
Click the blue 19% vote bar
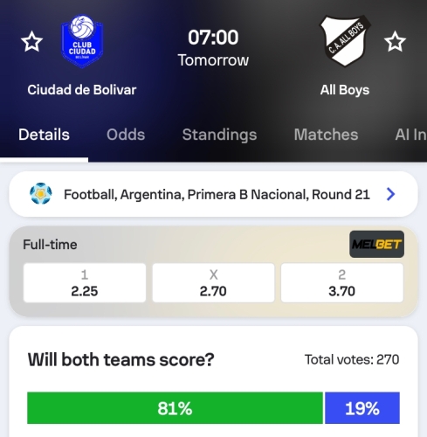tap(362, 408)
